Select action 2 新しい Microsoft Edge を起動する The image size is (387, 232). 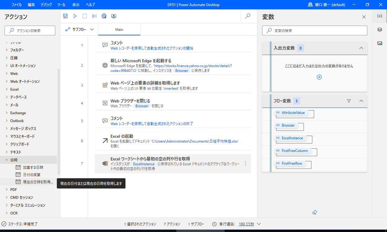(173, 65)
